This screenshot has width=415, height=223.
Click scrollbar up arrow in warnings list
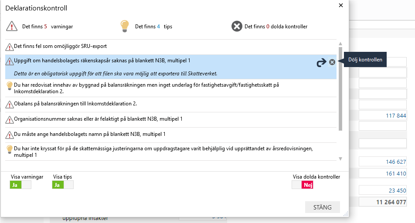(x=340, y=44)
